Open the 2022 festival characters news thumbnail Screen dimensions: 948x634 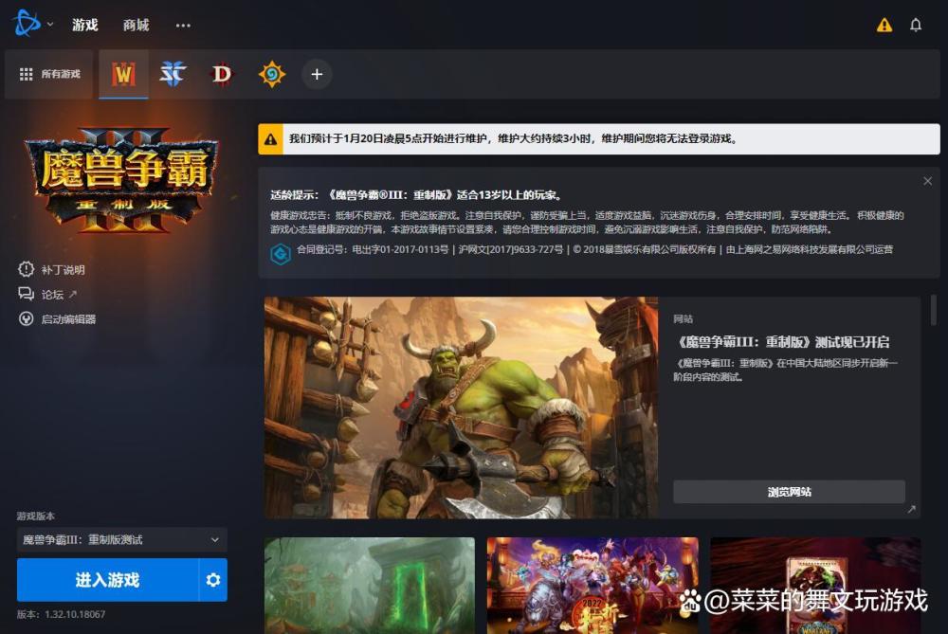click(592, 586)
